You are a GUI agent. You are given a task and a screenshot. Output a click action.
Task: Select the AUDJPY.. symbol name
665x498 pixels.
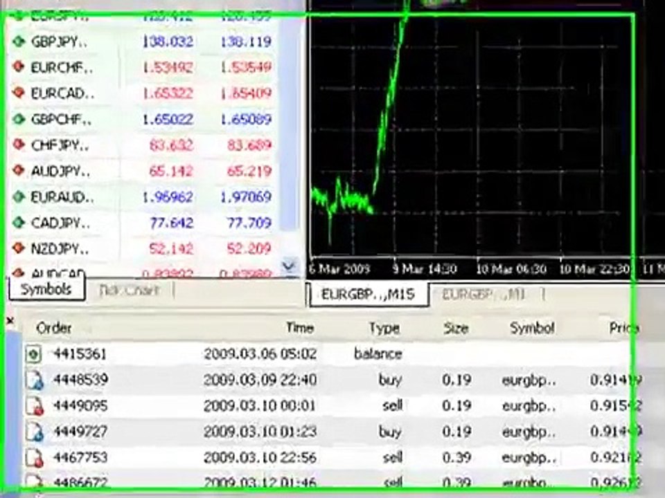pyautogui.click(x=61, y=171)
